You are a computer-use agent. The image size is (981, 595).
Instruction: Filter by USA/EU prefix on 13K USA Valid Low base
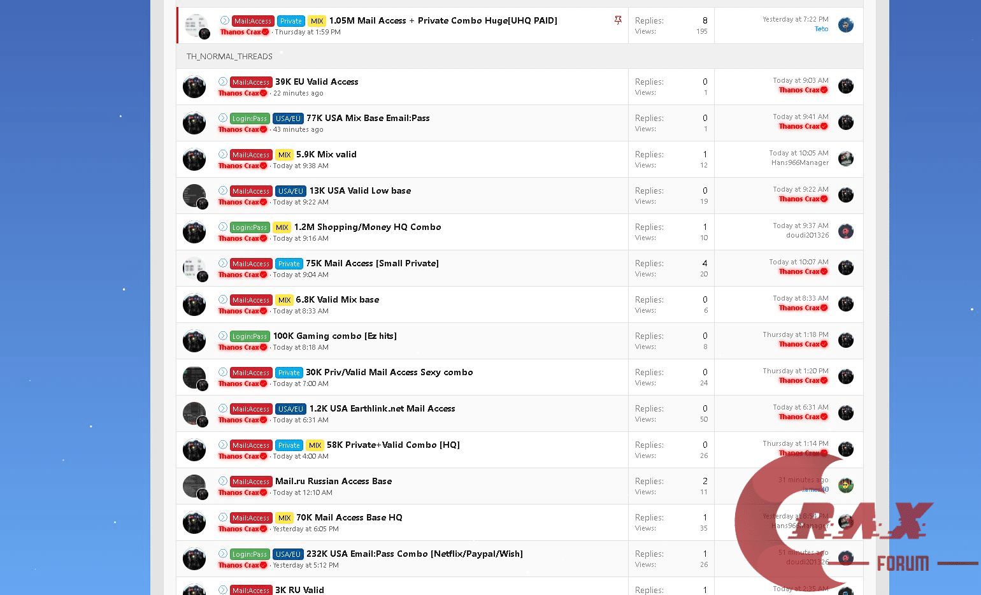291,191
